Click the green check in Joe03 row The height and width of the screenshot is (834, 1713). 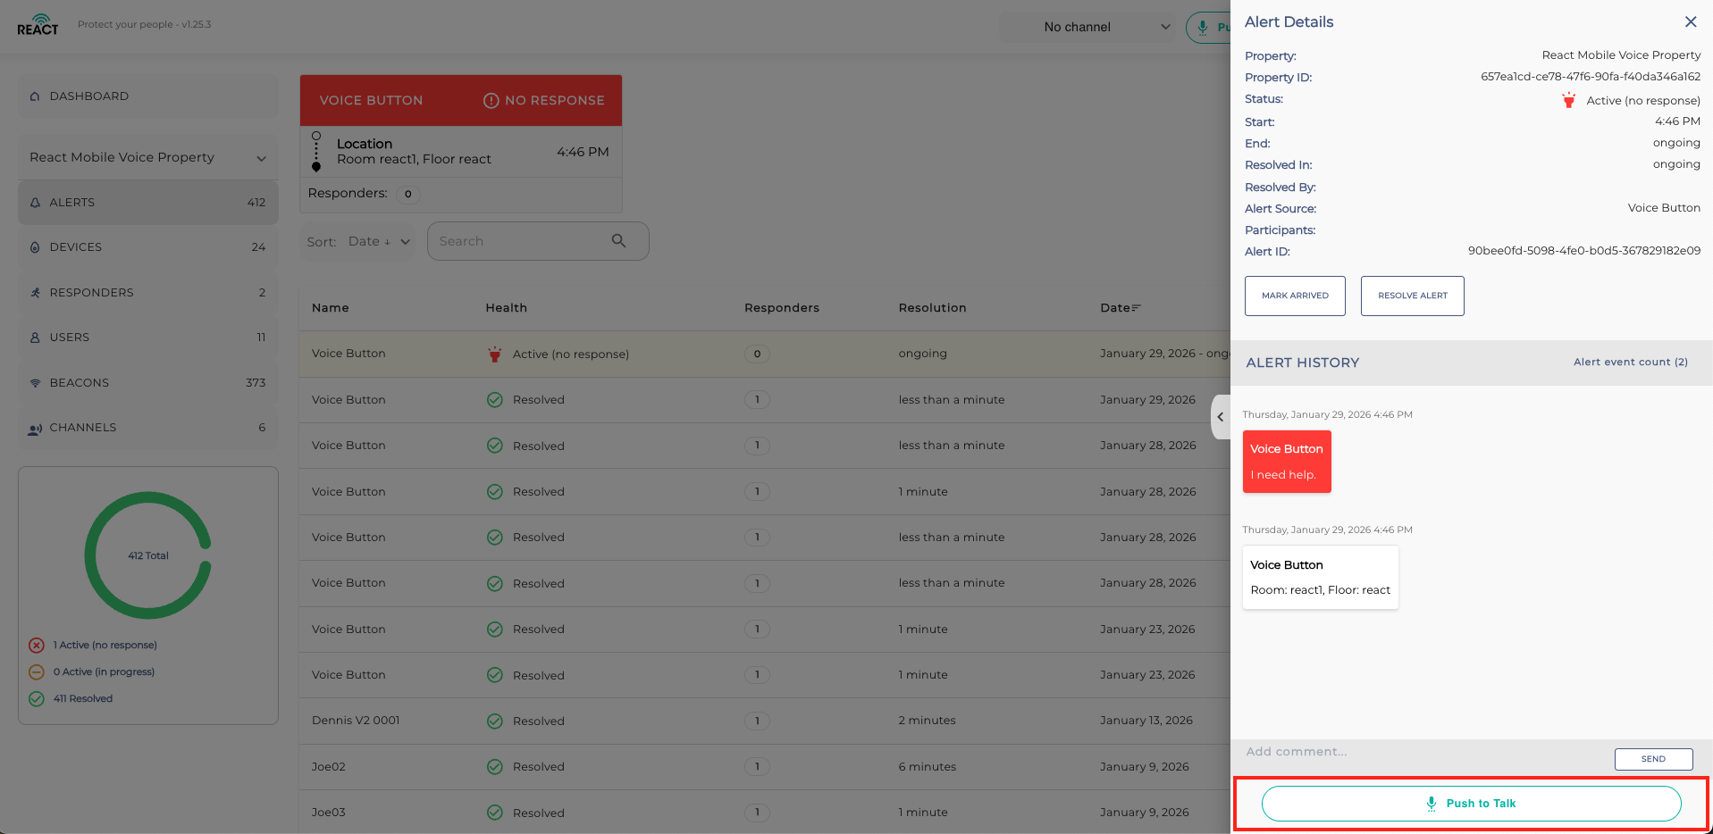pyautogui.click(x=494, y=813)
